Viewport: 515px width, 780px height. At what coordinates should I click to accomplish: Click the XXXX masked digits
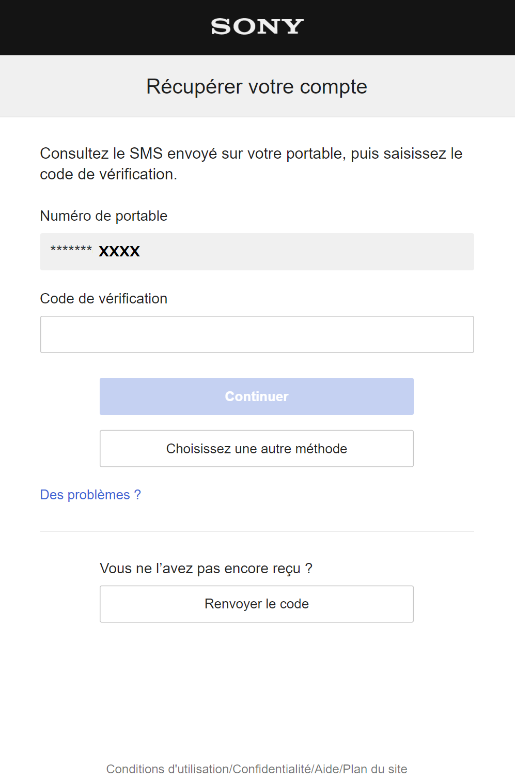click(119, 251)
